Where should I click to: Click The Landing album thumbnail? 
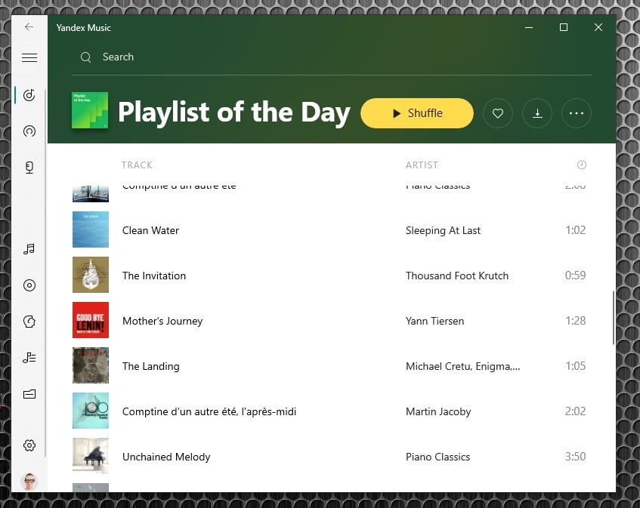[91, 365]
